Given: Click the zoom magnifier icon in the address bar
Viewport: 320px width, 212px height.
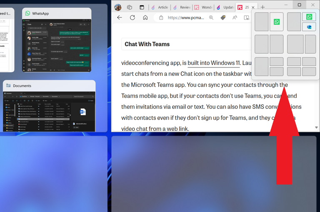Looking at the screenshot, I should [x=211, y=18].
